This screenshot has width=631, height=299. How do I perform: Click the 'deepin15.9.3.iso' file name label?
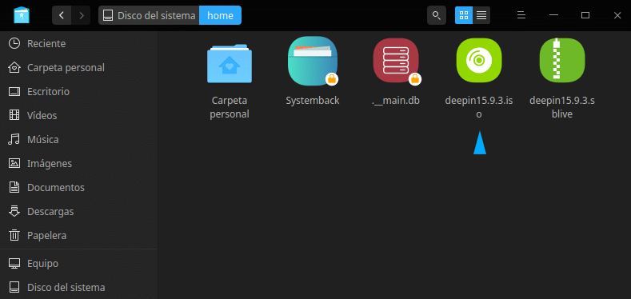[x=479, y=107]
